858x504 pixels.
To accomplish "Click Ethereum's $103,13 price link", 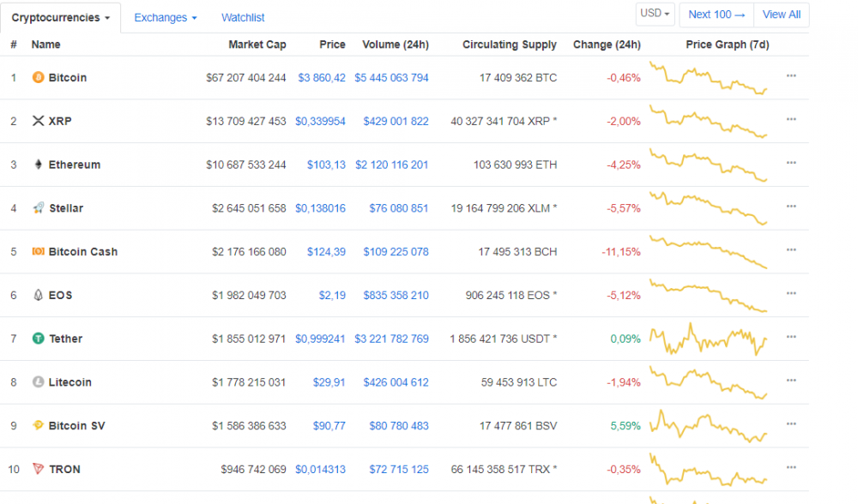I will pos(326,165).
